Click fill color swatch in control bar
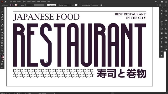This screenshot has width=168, height=94. (x=12, y=5)
